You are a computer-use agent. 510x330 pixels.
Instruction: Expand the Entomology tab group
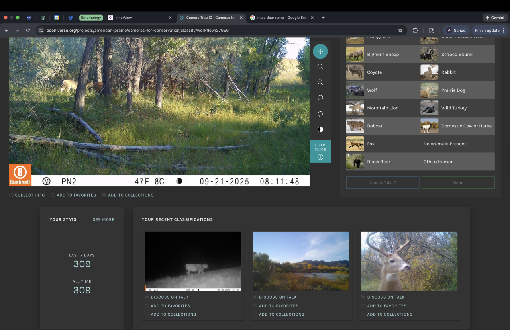point(91,18)
